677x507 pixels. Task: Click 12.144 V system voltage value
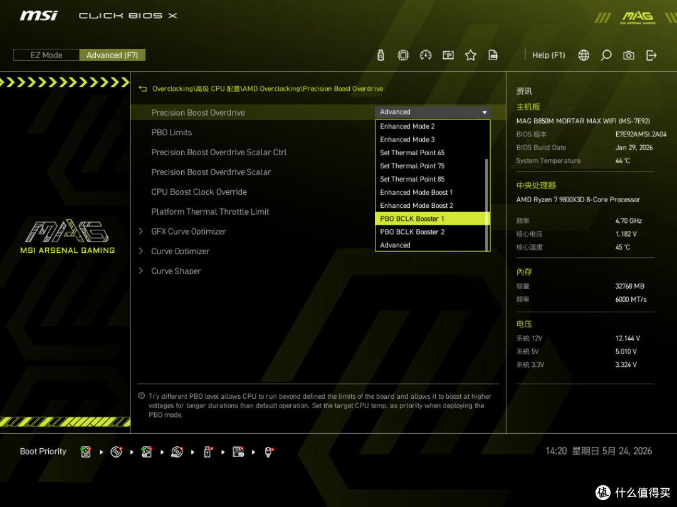coord(627,339)
